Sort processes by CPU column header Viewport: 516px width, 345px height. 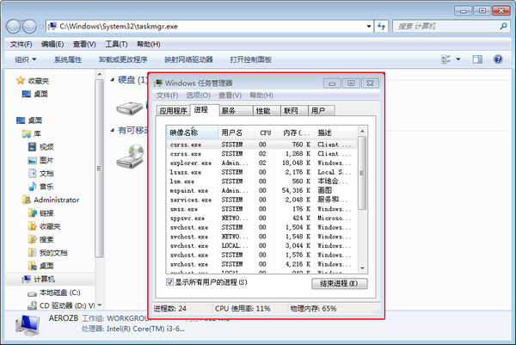point(265,132)
